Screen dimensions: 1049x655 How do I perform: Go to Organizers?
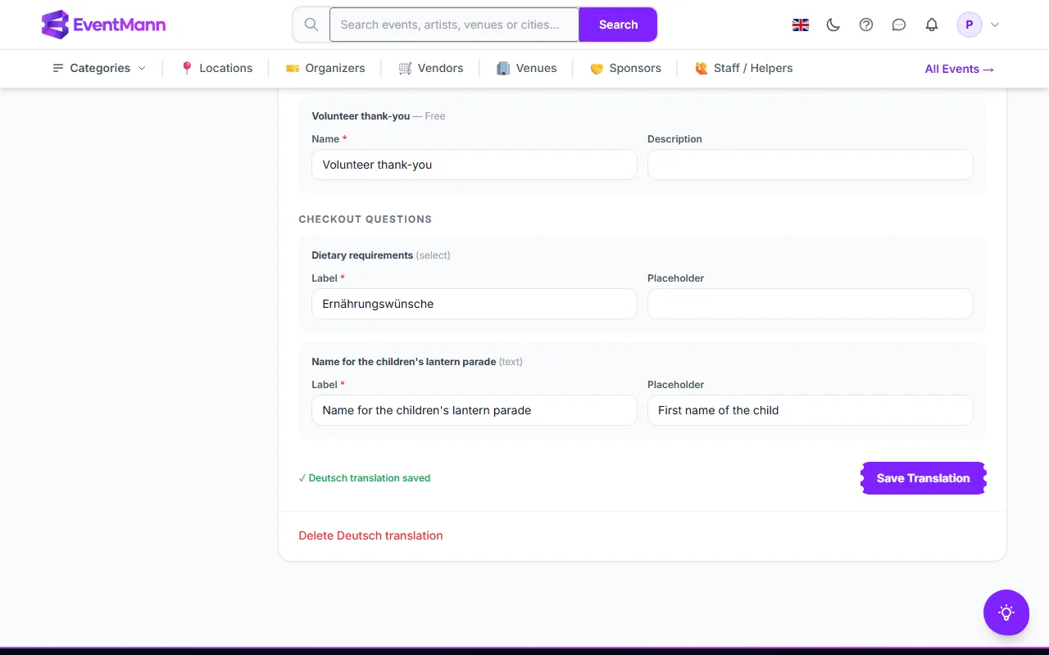[325, 68]
